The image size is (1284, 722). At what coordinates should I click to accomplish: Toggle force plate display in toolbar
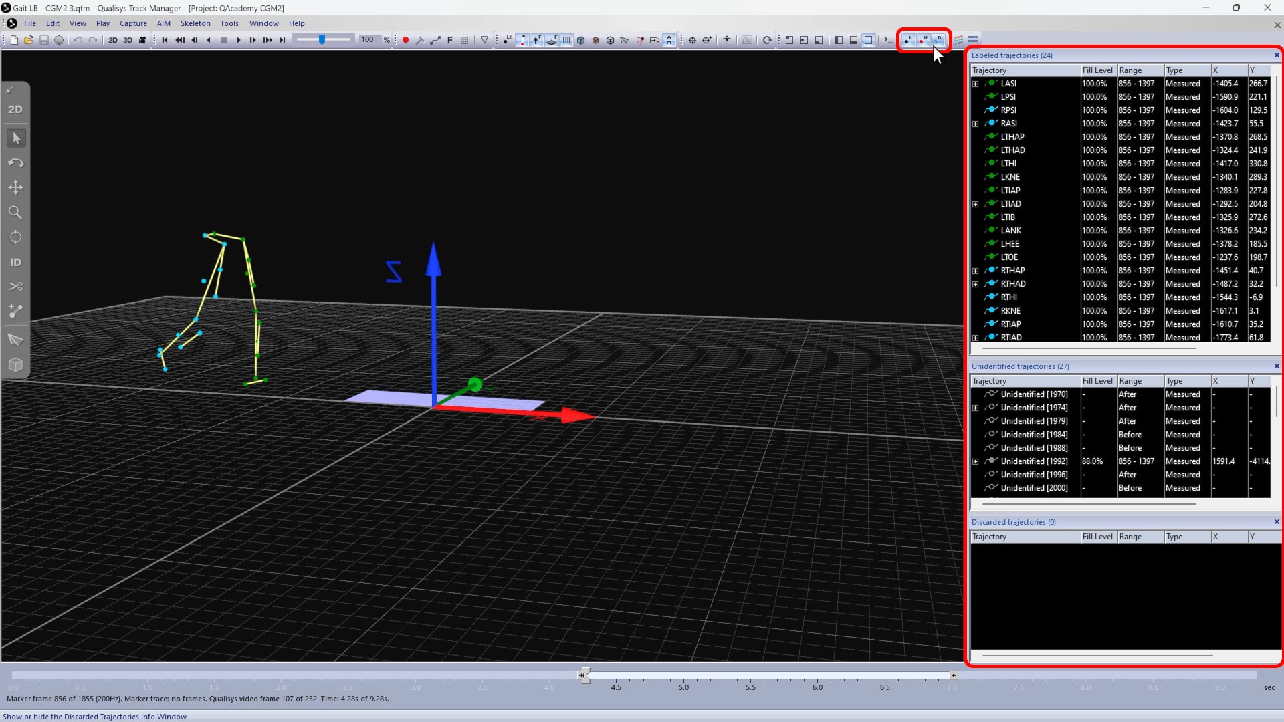coord(552,40)
